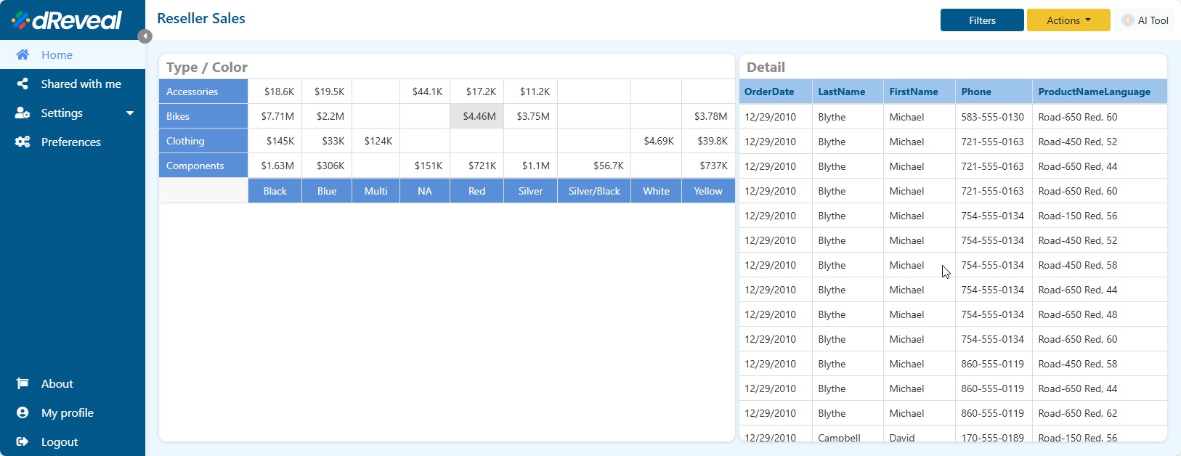Open the About menu item
Viewport: 1181px width, 456px height.
[73, 383]
